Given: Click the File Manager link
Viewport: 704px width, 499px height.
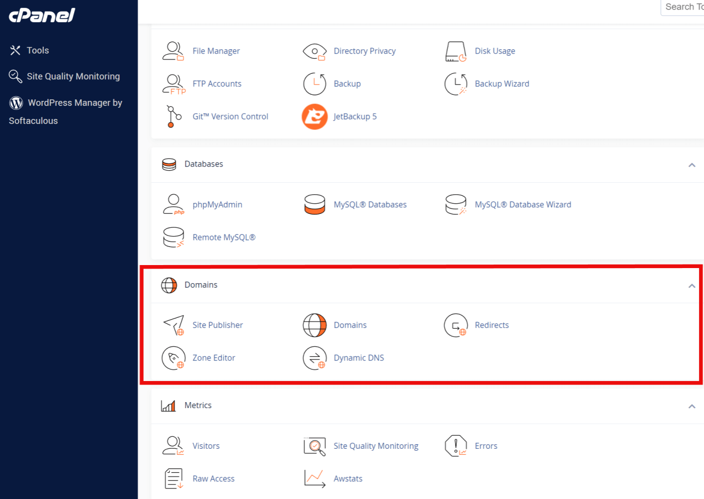Looking at the screenshot, I should 216,51.
